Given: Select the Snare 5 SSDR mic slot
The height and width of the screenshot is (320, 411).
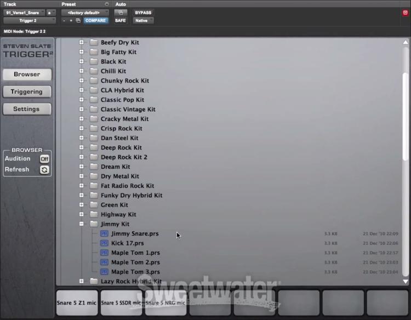Looking at the screenshot, I should (121, 302).
